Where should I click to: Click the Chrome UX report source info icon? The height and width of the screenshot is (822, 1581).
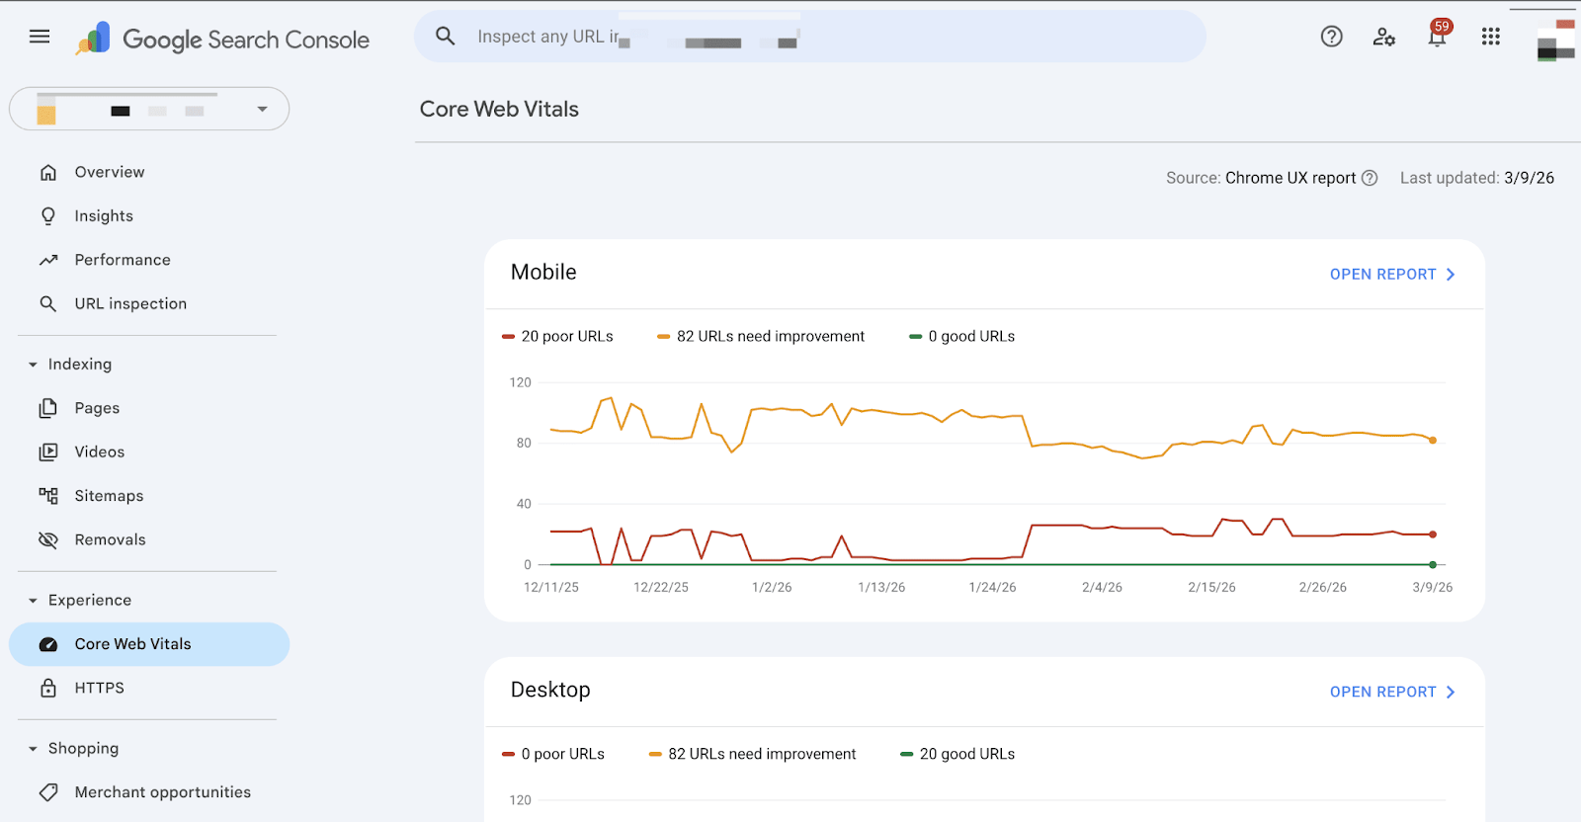(x=1370, y=178)
